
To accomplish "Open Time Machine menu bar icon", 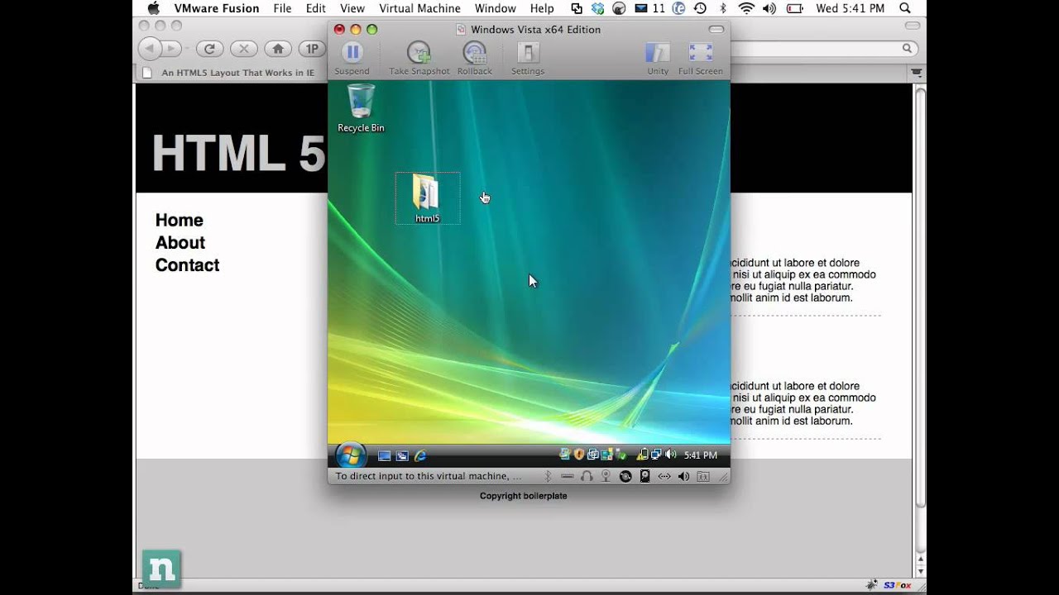I will tap(700, 8).
